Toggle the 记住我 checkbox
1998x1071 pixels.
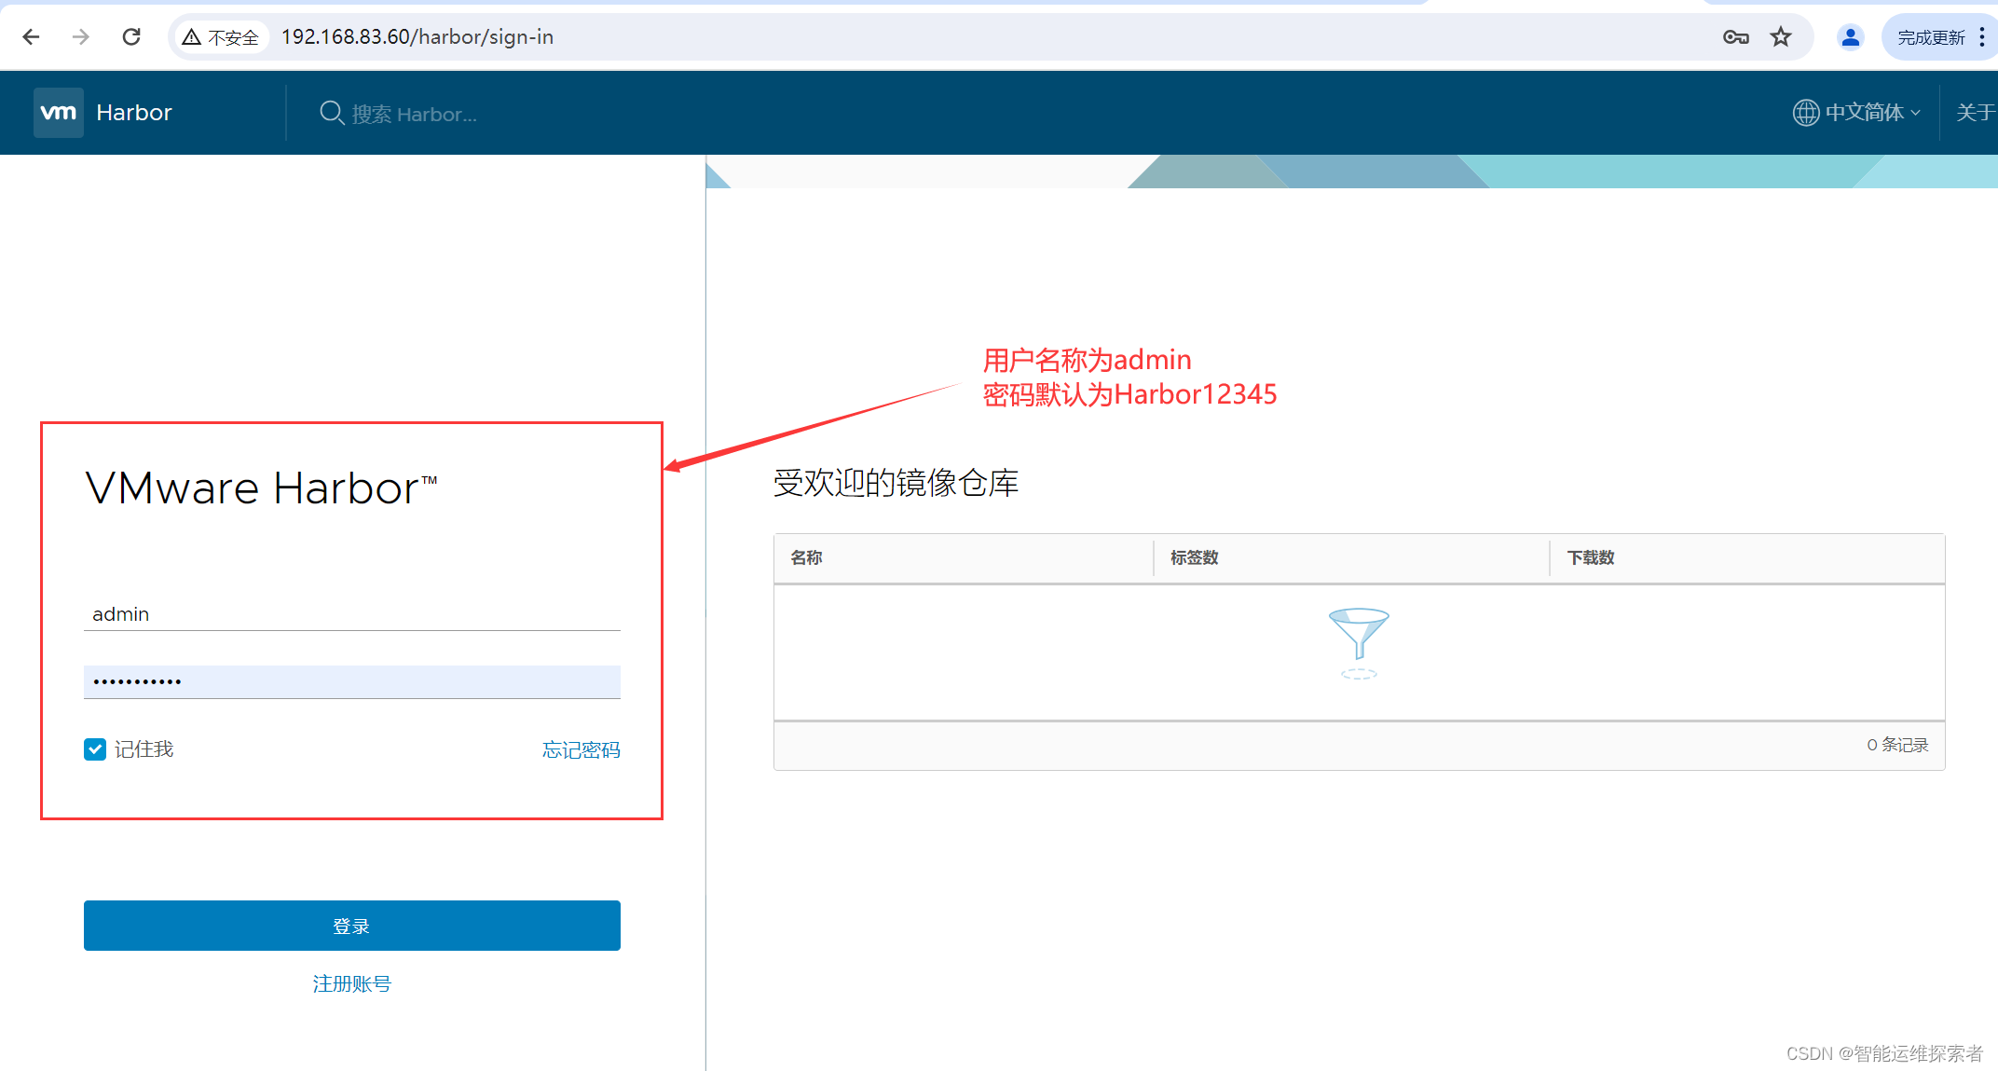click(95, 749)
